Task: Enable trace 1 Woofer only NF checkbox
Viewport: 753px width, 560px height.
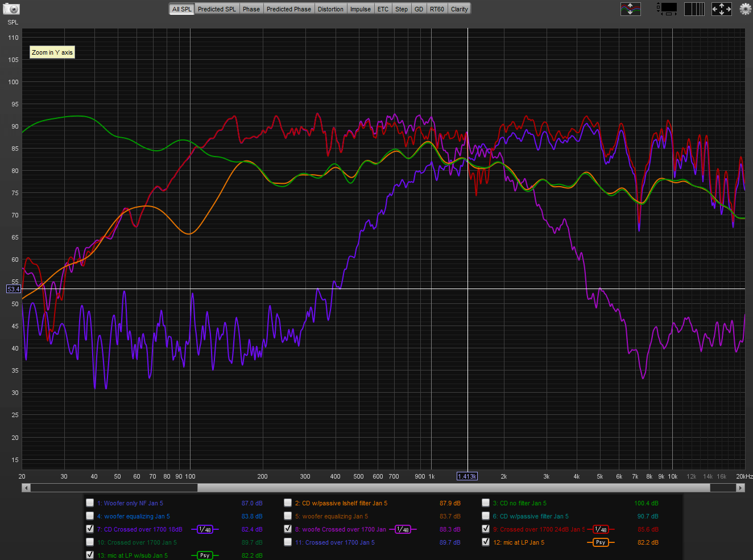Action: [90, 503]
